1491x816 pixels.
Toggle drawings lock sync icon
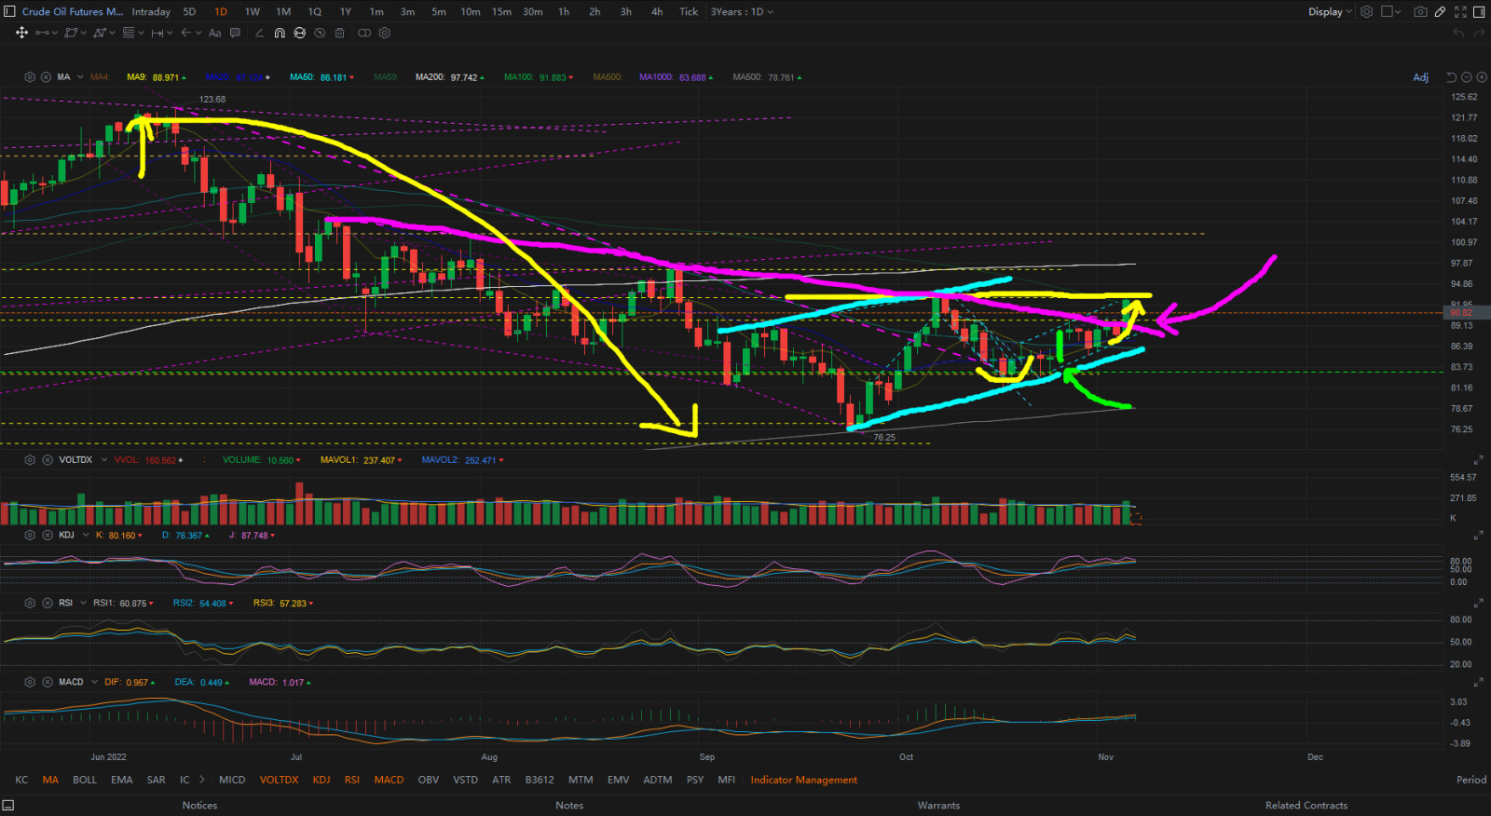(x=299, y=33)
